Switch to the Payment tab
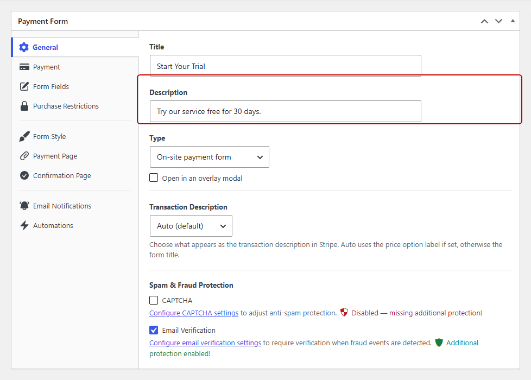 click(75, 67)
